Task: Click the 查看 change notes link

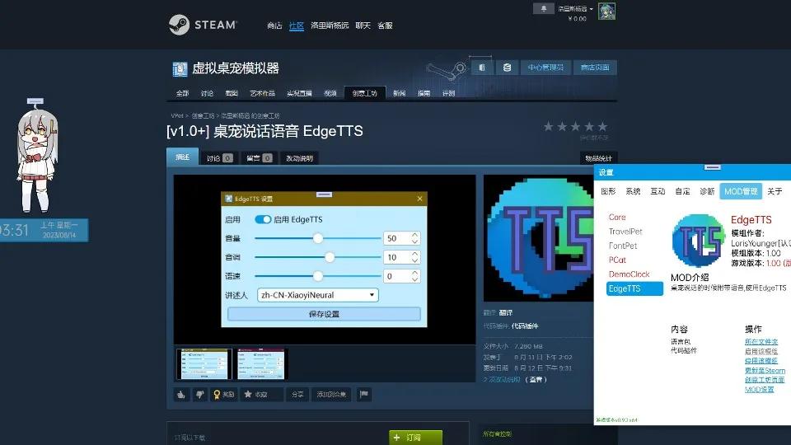Action: point(536,379)
